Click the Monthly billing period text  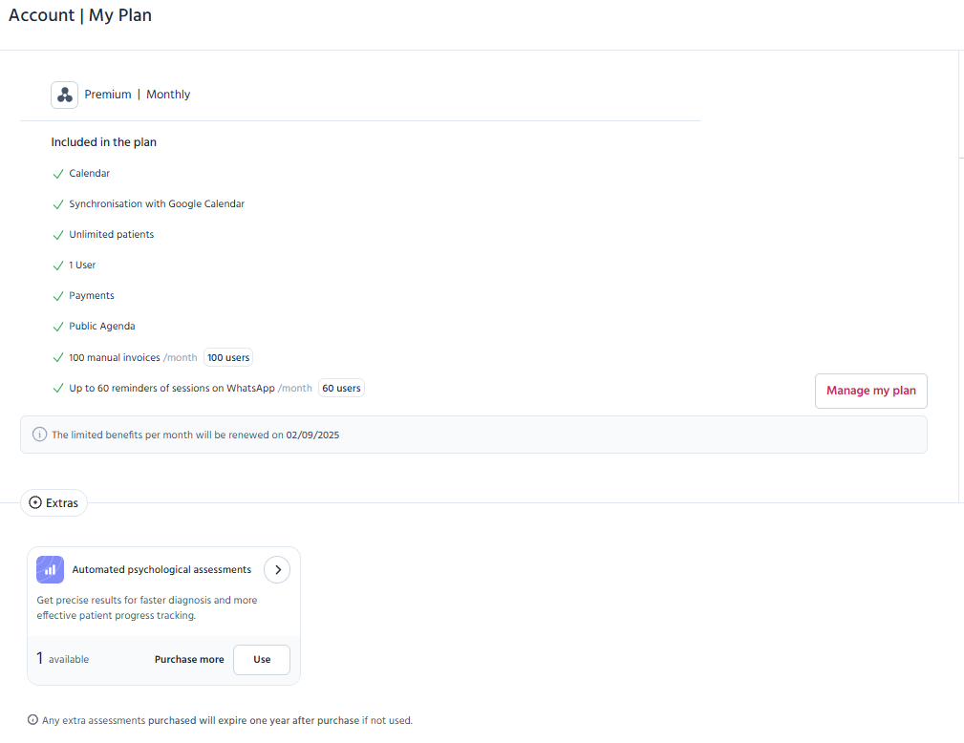(168, 95)
